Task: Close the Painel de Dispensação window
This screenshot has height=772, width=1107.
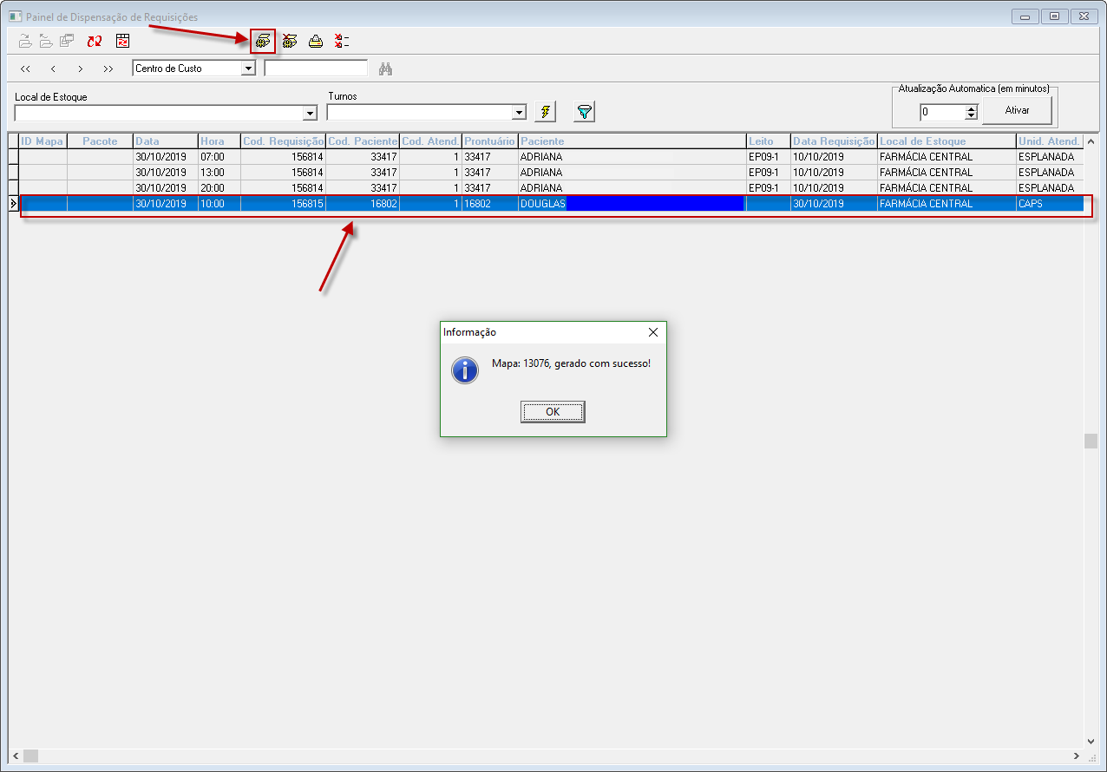Action: pos(1084,16)
